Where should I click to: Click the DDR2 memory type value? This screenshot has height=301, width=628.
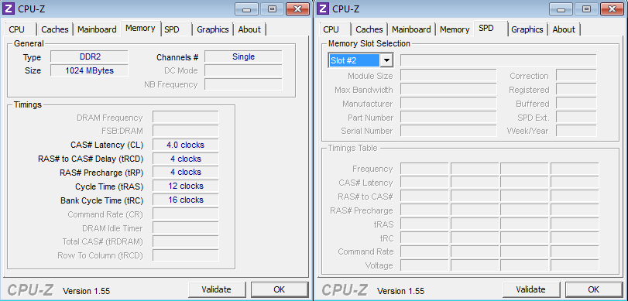89,56
